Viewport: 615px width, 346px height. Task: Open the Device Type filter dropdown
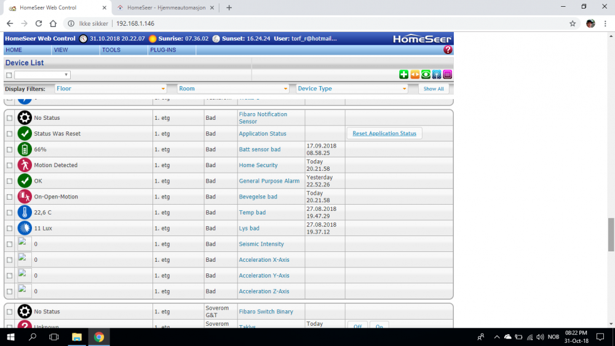tap(352, 88)
